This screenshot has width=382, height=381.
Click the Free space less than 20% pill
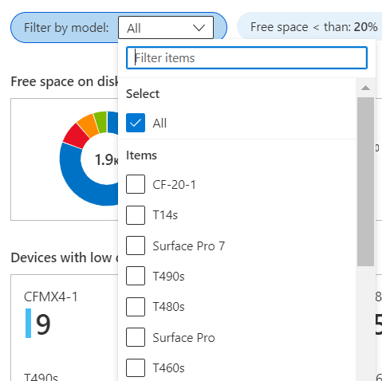pos(309,27)
